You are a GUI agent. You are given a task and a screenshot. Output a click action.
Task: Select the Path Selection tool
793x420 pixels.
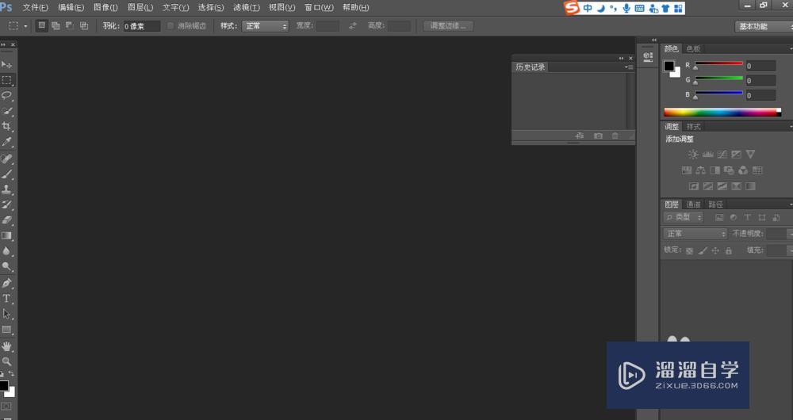coord(6,314)
